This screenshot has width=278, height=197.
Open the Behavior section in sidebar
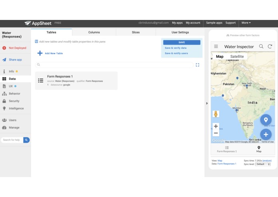click(x=11, y=94)
